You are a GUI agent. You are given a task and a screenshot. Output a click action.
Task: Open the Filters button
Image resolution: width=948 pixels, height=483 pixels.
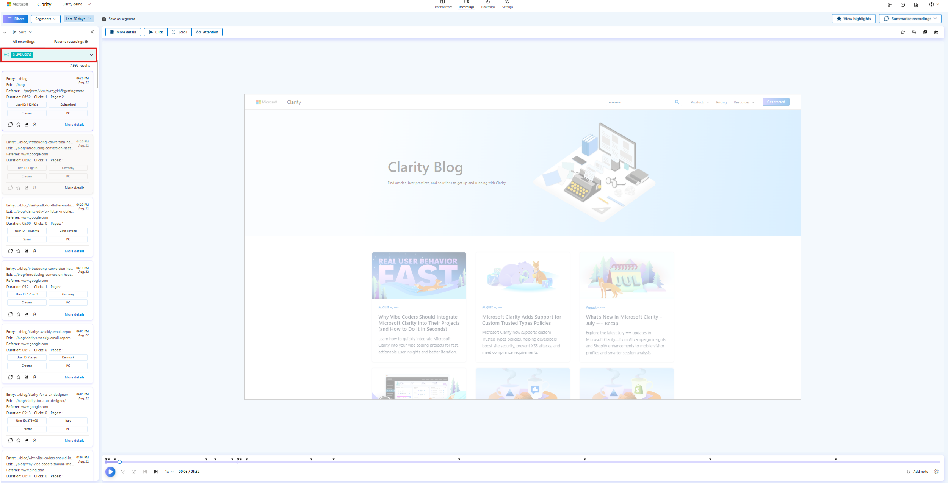[x=16, y=19]
